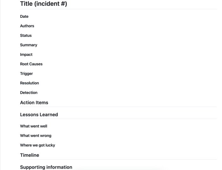
Task: Click the Action Items section heading
Action: [34, 102]
